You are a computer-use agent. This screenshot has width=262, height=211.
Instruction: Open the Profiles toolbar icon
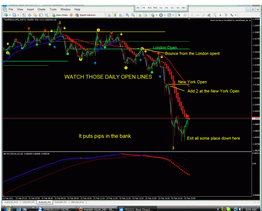[x=14, y=15]
